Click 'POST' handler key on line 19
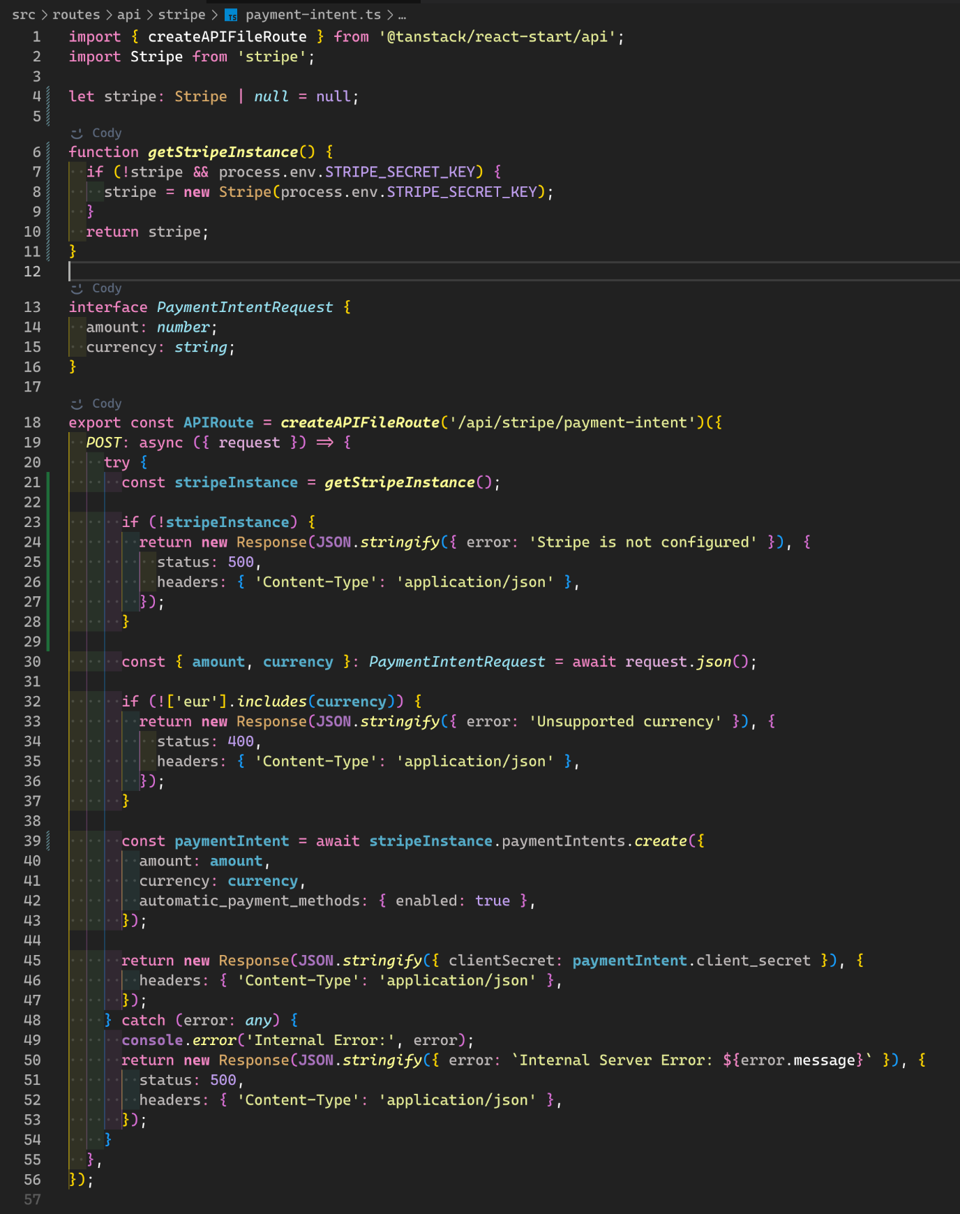Image resolution: width=960 pixels, height=1214 pixels. click(x=103, y=443)
